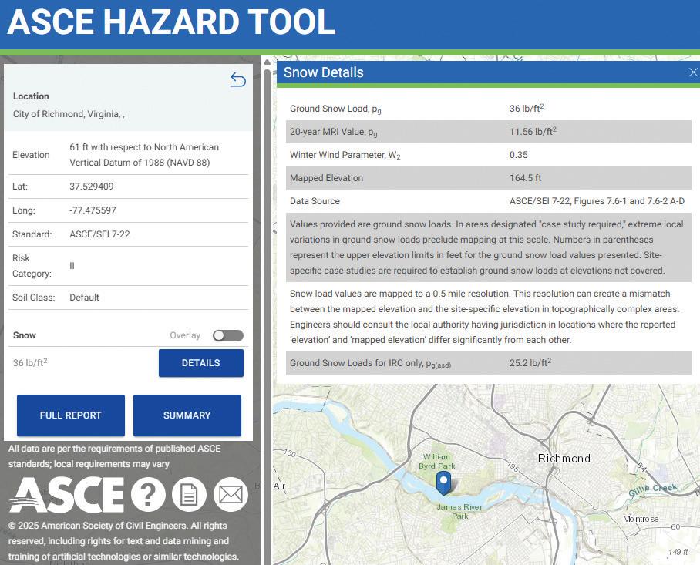Select the latitude value 37.529409
700x565 pixels.
(x=92, y=187)
